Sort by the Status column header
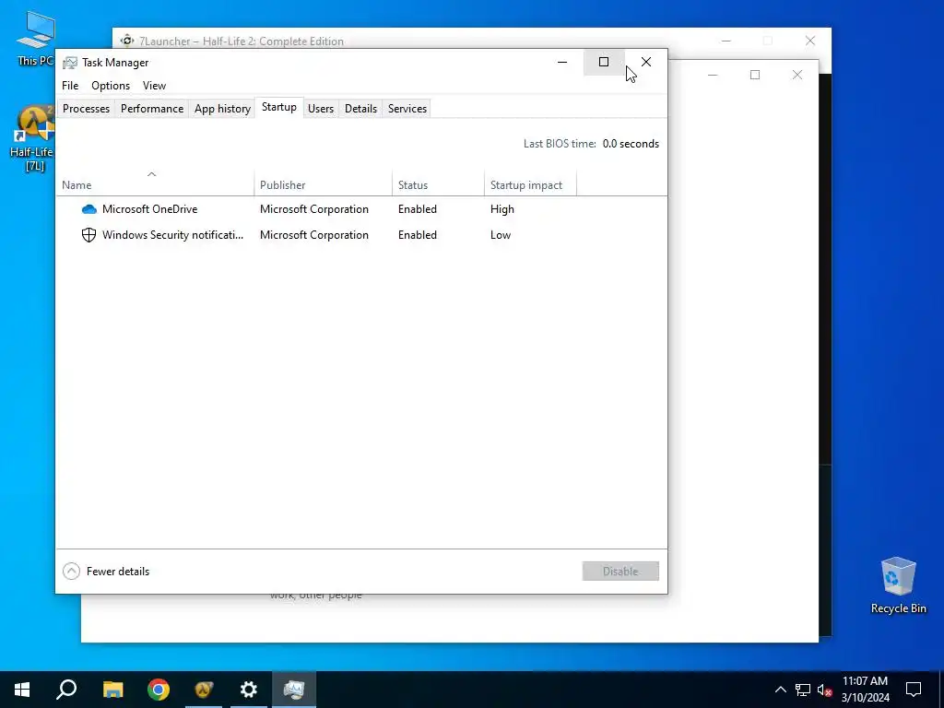The image size is (944, 708). pyautogui.click(x=438, y=184)
